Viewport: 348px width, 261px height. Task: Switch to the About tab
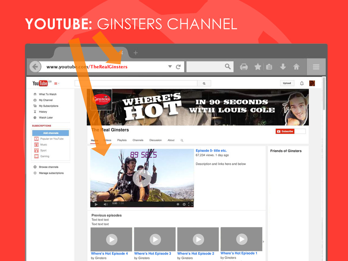(171, 140)
